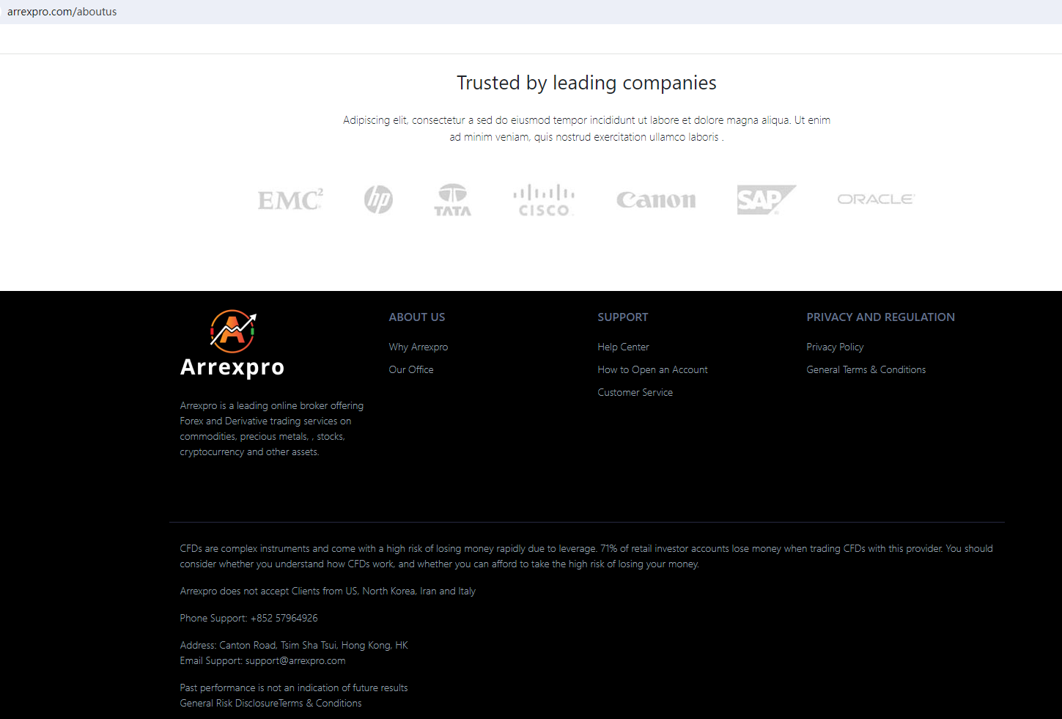Open the General Risk Disclosure link
Image resolution: width=1062 pixels, height=719 pixels.
point(229,703)
